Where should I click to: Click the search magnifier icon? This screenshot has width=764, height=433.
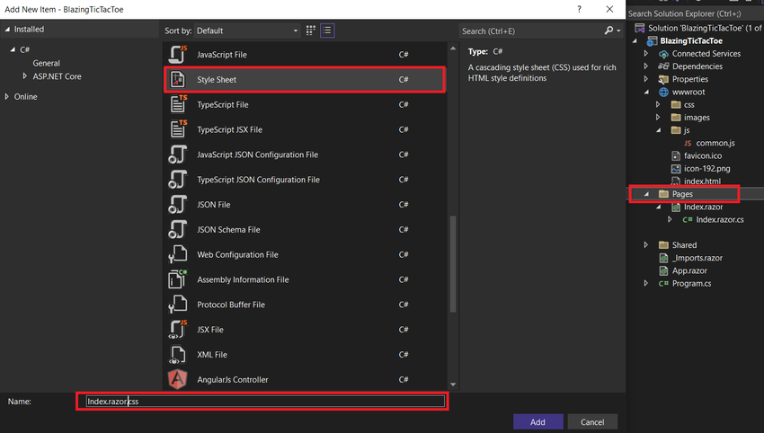[609, 31]
